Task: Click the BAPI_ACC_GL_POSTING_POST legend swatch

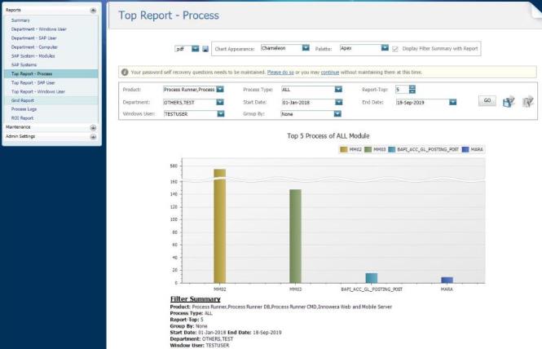Action: [392, 149]
